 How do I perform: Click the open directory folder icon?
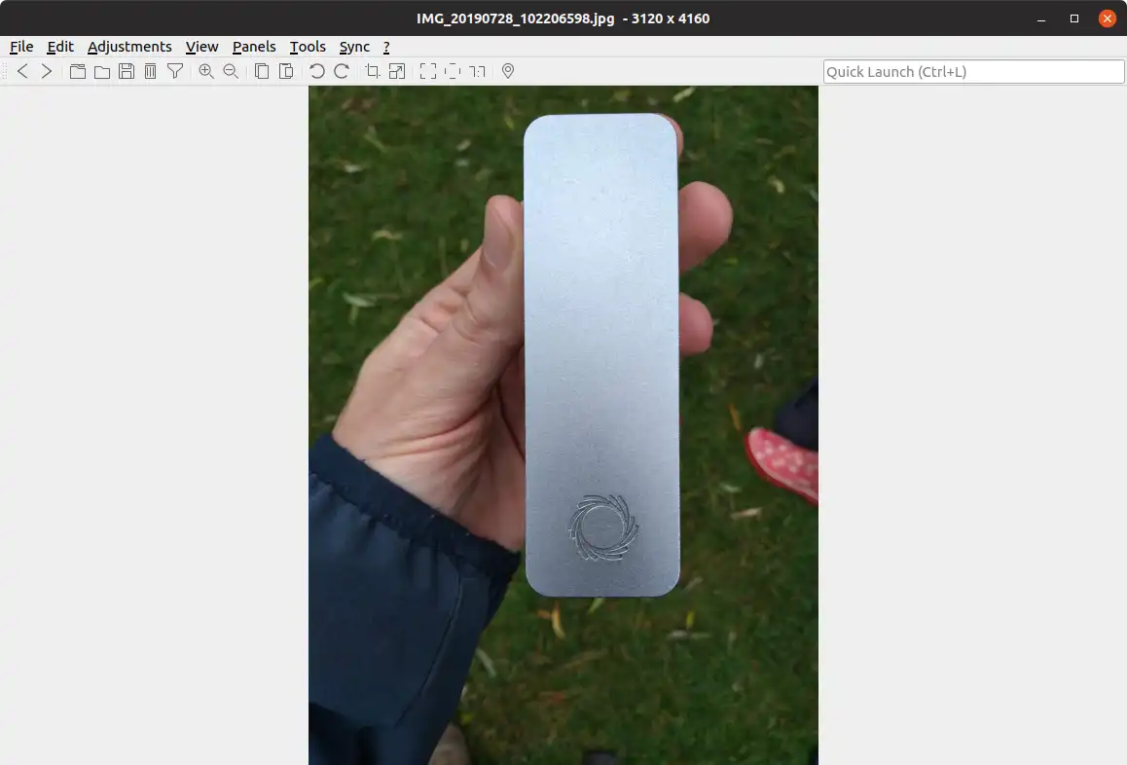click(x=102, y=71)
